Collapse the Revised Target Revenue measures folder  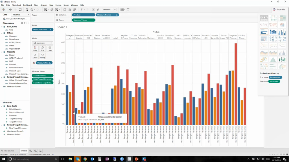[2, 125]
